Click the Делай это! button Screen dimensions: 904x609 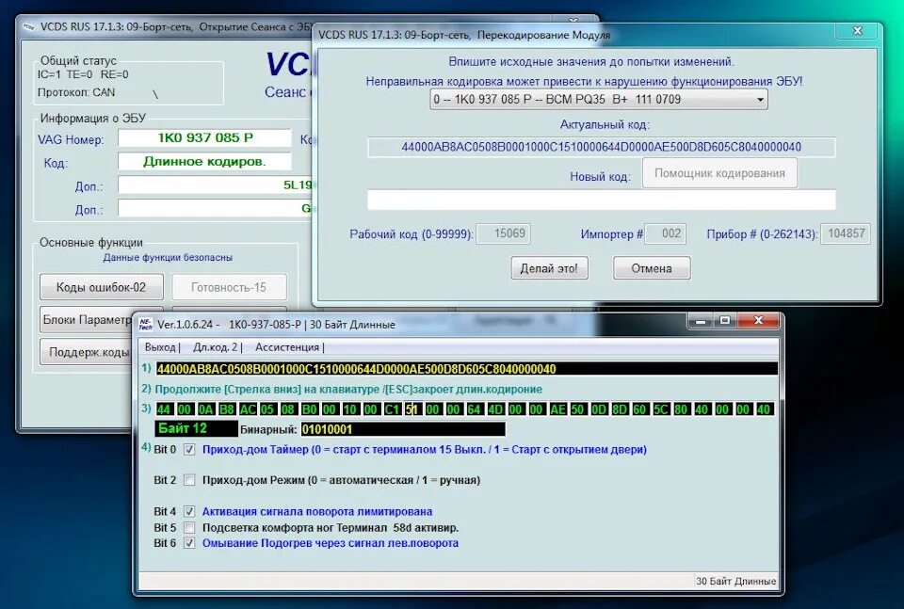[x=549, y=268]
